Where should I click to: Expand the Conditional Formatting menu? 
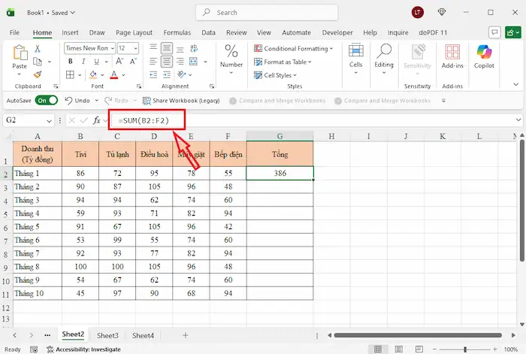click(x=296, y=48)
